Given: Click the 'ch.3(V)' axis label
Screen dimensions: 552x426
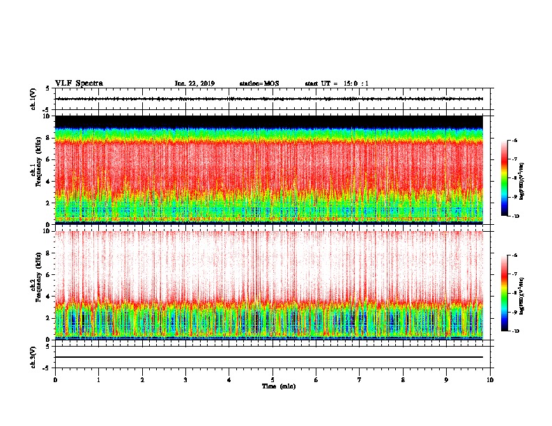Looking at the screenshot, I should [x=33, y=357].
